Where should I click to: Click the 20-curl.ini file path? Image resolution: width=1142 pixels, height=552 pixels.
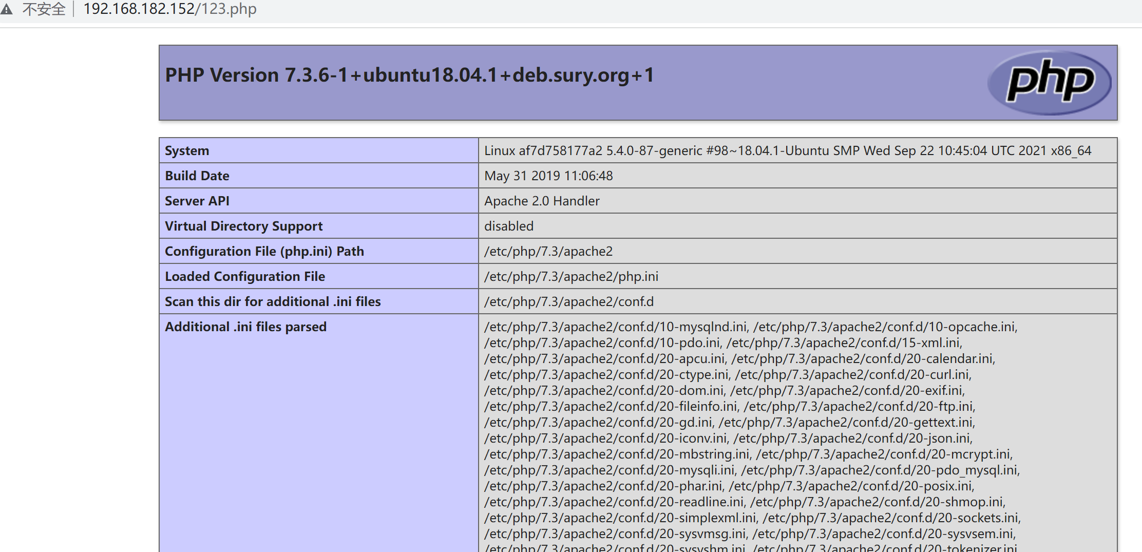click(x=852, y=374)
